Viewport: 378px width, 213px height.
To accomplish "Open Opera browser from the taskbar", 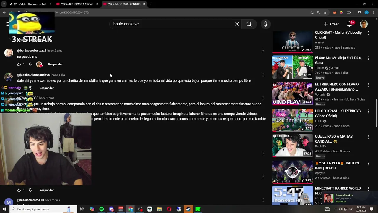I will (169, 209).
